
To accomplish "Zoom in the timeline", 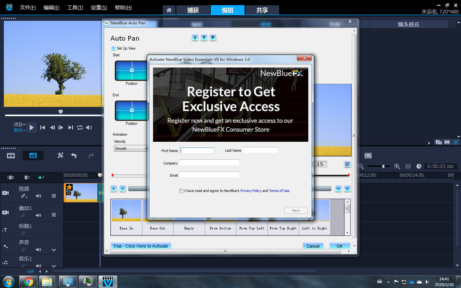I will 397,166.
